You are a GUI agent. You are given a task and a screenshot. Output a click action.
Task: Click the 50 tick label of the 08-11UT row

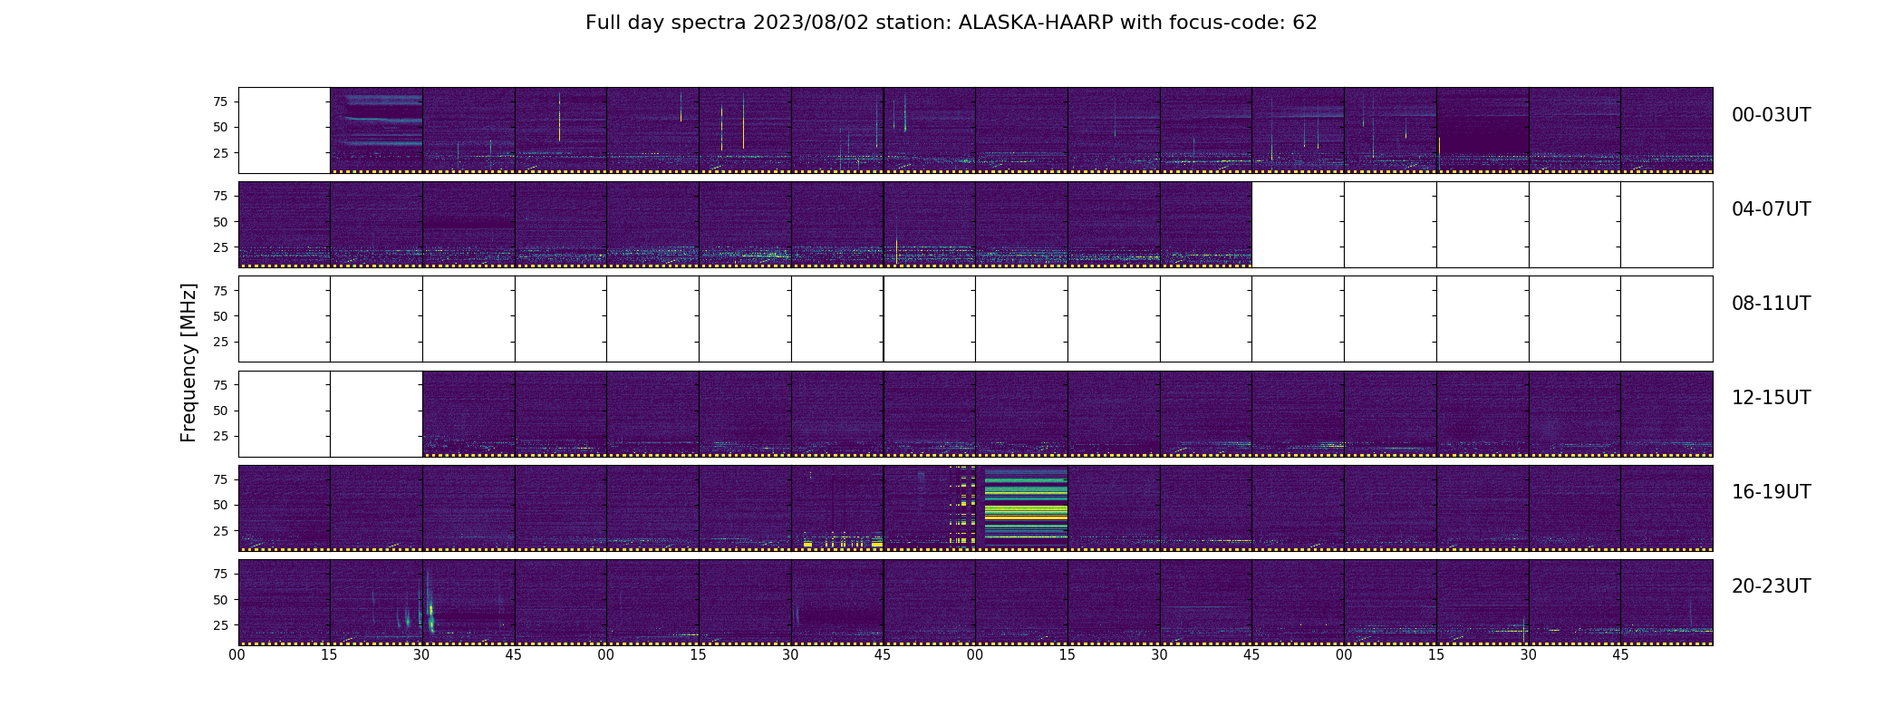click(220, 316)
